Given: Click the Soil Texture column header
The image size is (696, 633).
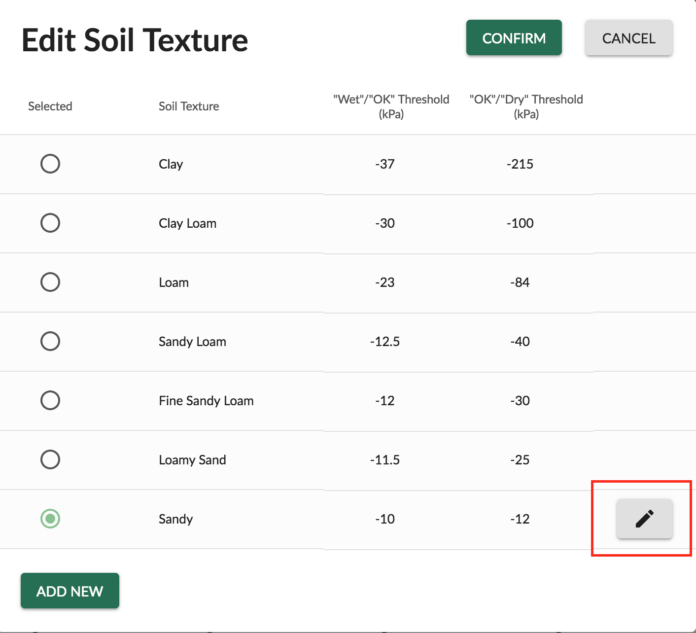Looking at the screenshot, I should [189, 106].
